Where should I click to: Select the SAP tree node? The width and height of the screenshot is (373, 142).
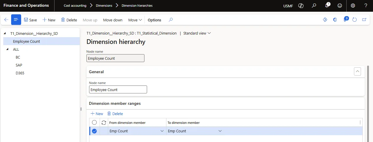pos(19,65)
